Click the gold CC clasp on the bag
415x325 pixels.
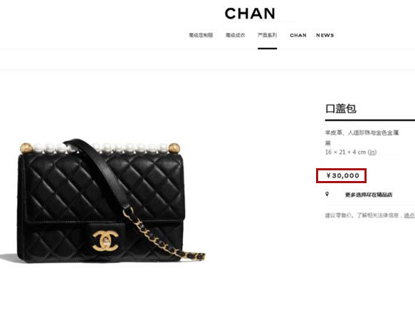[105, 240]
